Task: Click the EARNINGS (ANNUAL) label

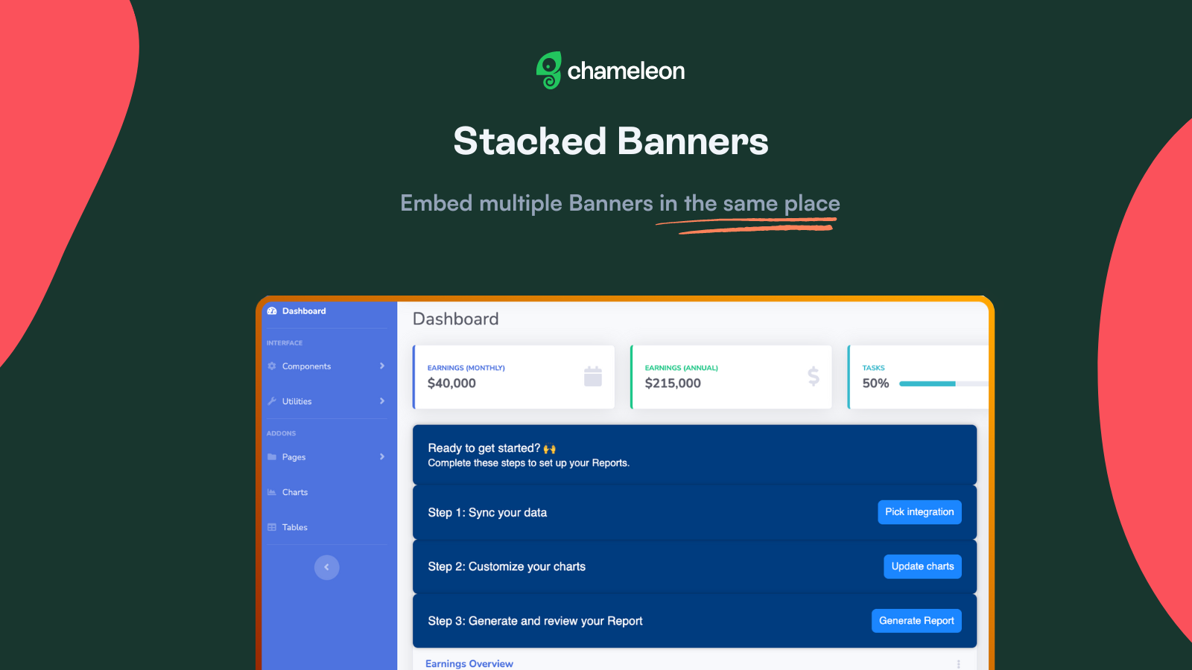Action: click(681, 368)
